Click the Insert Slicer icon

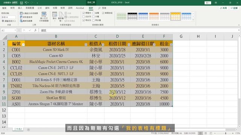44,15
